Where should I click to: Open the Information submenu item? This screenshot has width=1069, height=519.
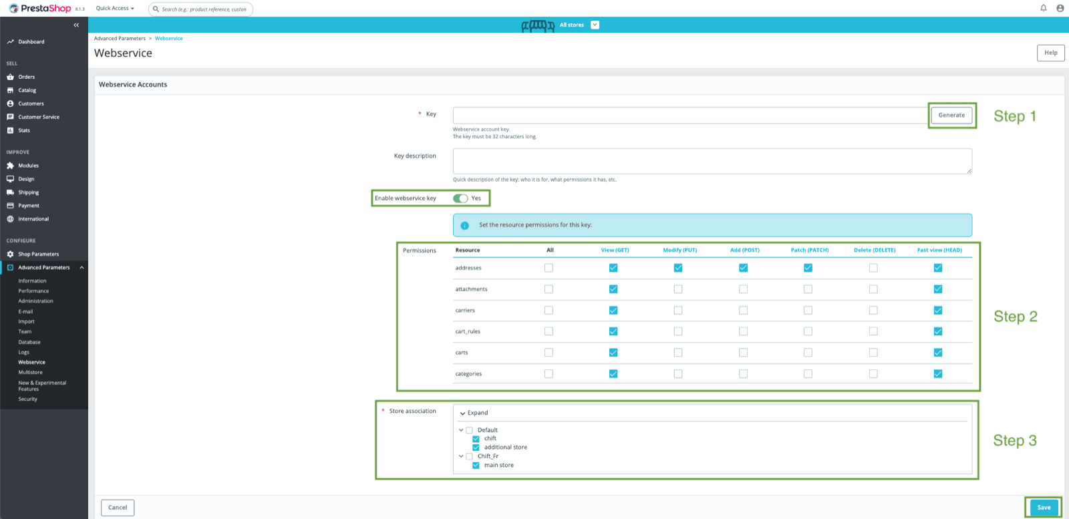point(32,281)
